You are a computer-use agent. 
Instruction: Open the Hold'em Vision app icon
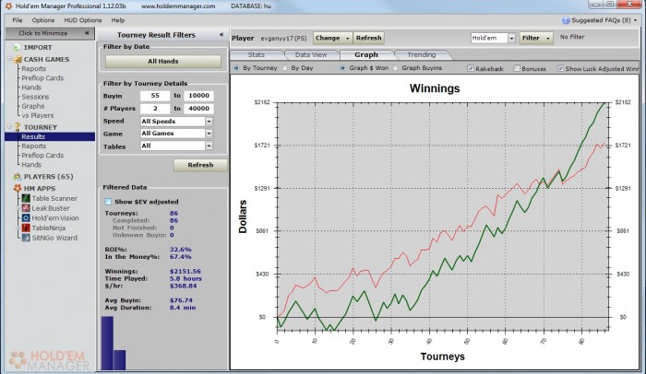tap(26, 218)
